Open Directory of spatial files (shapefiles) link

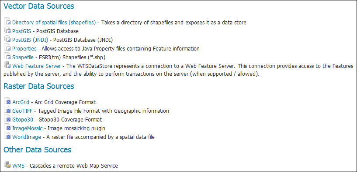pyautogui.click(x=54, y=23)
